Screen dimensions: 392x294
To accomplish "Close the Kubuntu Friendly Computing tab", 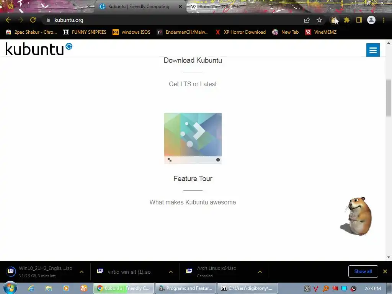I will point(180,7).
